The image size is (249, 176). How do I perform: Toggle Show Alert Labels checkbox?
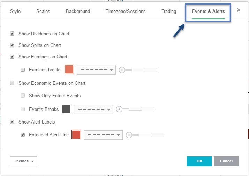pos(12,122)
